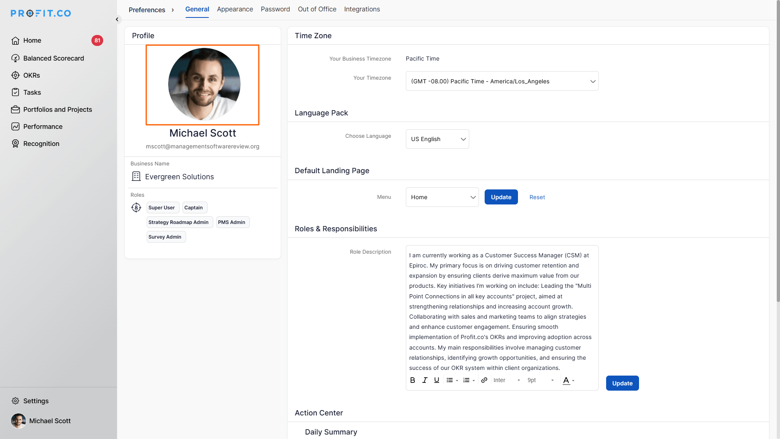Open the Out of Office tab
Viewport: 780px width, 439px height.
pyautogui.click(x=317, y=9)
